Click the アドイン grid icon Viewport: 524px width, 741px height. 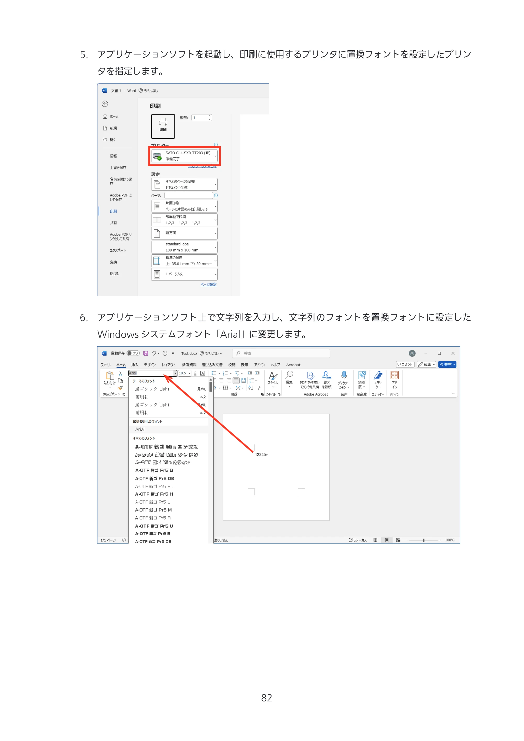pyautogui.click(x=394, y=375)
